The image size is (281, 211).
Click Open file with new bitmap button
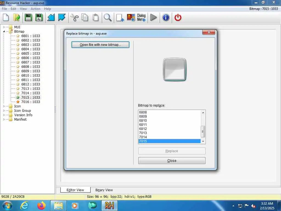100,45
